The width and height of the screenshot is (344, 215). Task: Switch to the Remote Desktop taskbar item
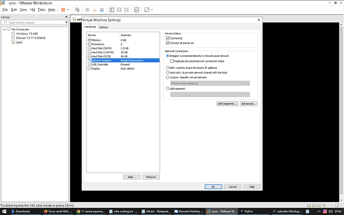tap(188, 212)
